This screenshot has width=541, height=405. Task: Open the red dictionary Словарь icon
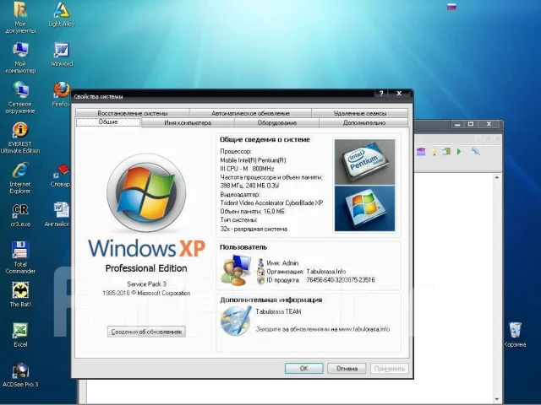[61, 175]
